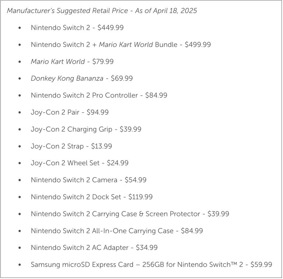Viewport: 283px width, 279px height.
Task: Click the Dock Set $119.99 entry
Action: 92,197
